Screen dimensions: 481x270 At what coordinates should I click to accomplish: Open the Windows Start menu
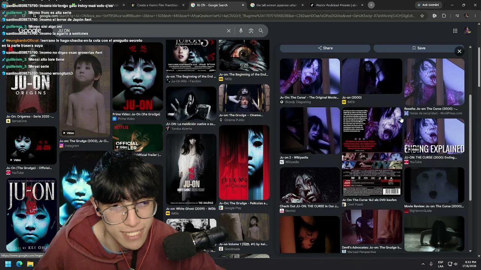click(8, 264)
